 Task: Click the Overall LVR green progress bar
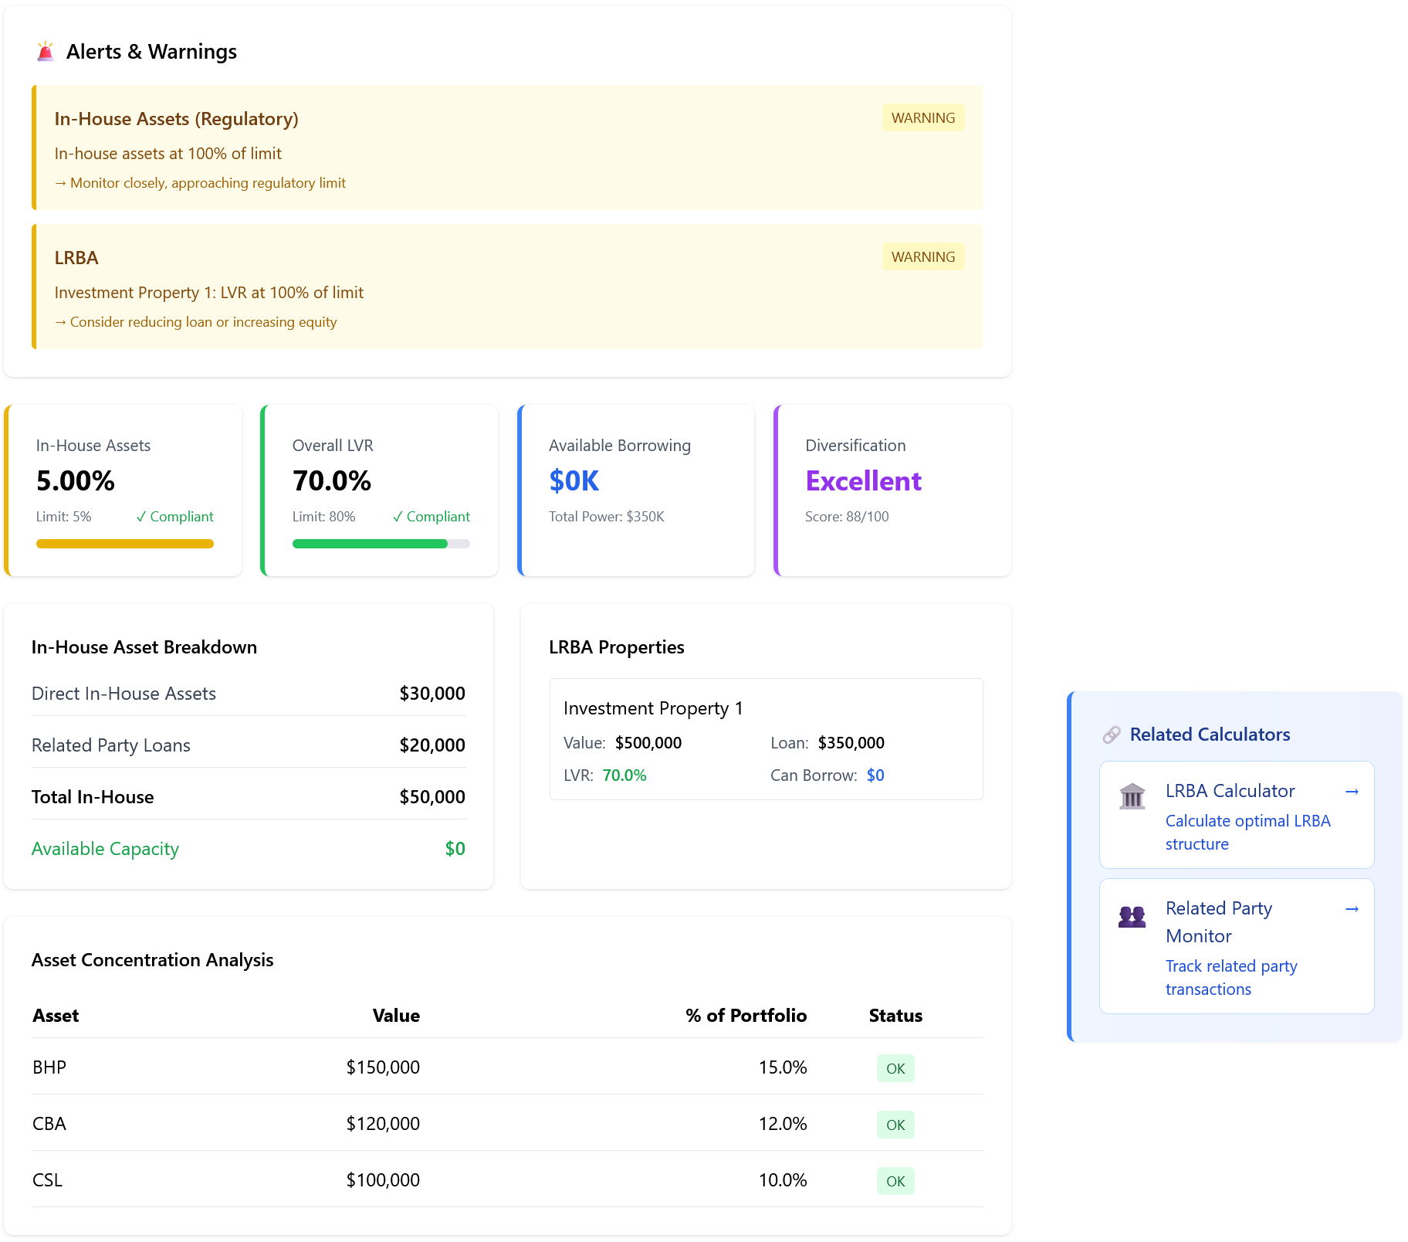[x=371, y=544]
